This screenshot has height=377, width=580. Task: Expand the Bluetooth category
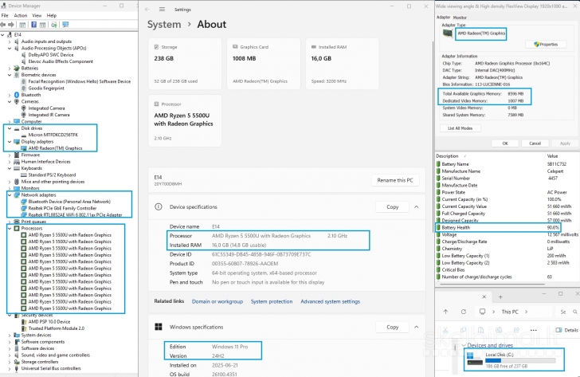coord(10,95)
